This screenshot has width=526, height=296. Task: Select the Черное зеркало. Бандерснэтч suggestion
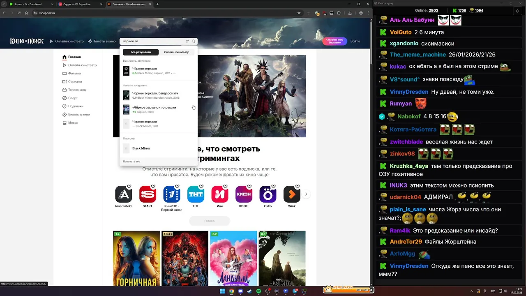[x=158, y=95]
